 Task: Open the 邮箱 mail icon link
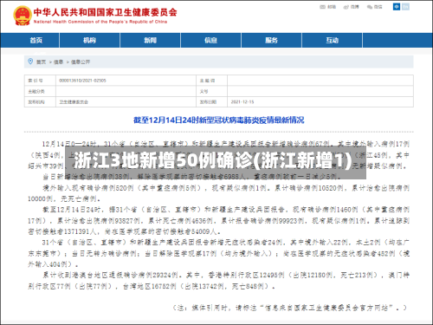[x=327, y=7]
